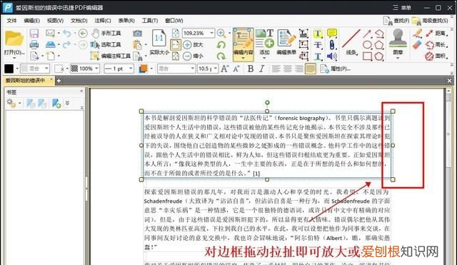Click the black text color swatch

point(9,69)
